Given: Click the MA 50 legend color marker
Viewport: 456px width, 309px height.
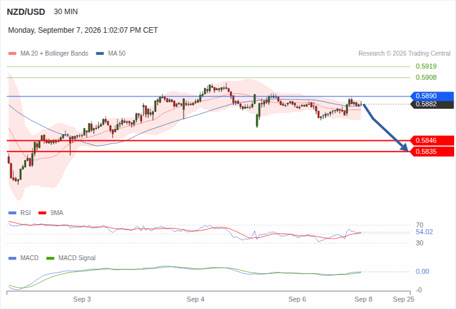Looking at the screenshot, I should [100, 54].
